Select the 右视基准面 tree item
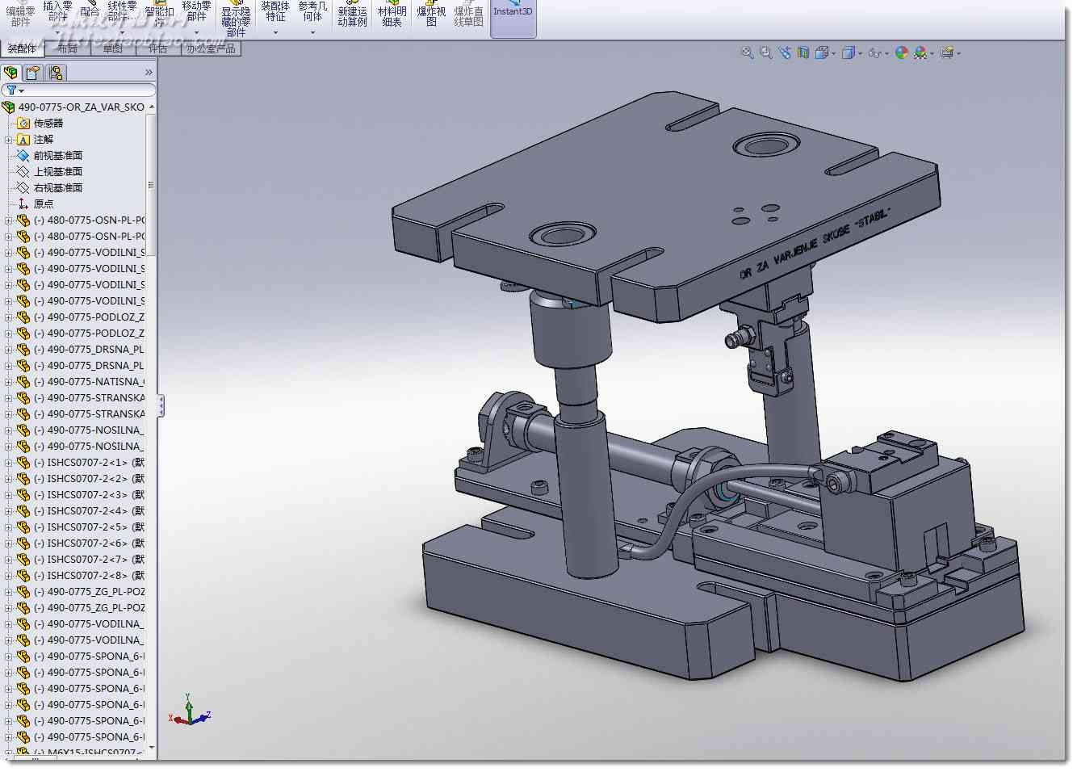The width and height of the screenshot is (1077, 772). coord(58,188)
